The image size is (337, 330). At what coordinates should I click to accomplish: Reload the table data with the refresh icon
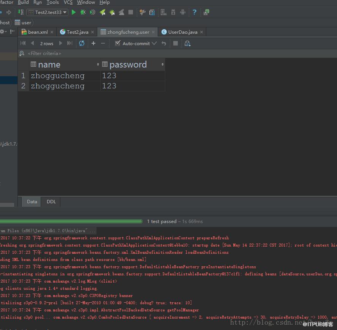82,43
